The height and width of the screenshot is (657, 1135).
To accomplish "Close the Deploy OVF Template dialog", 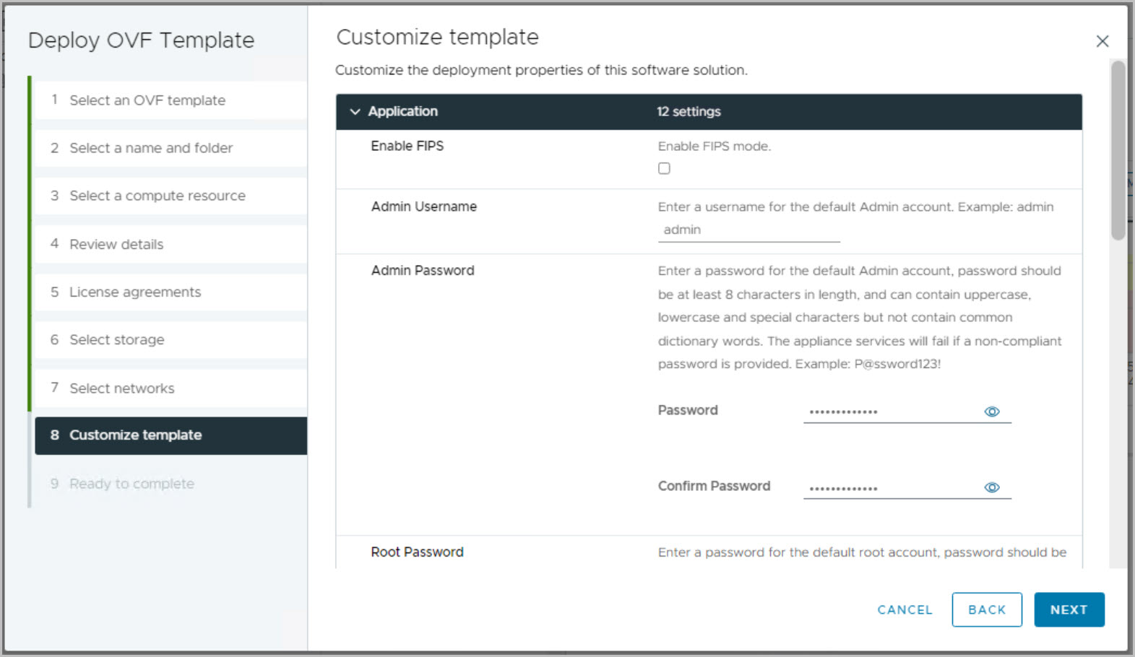I will [1102, 41].
